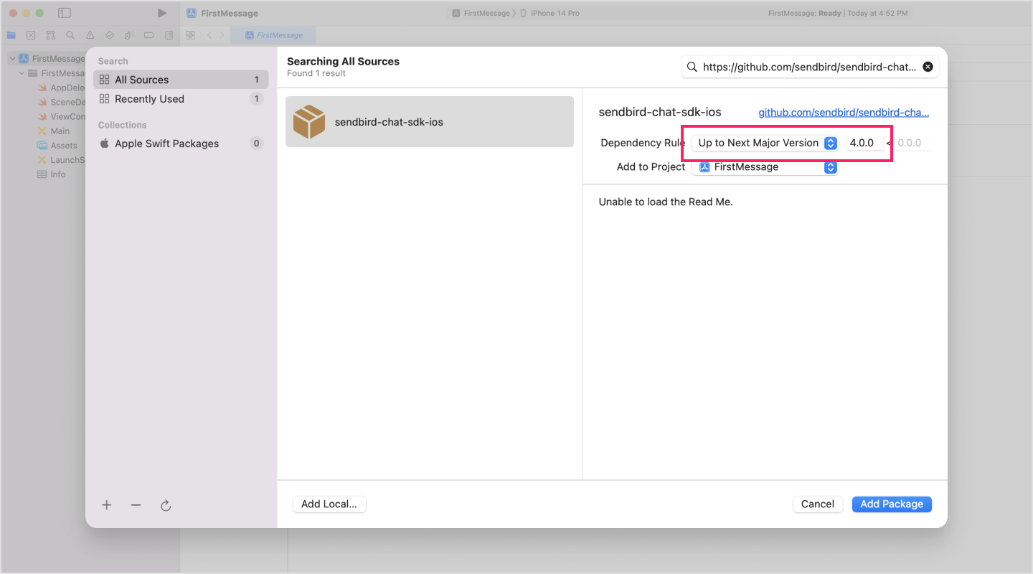
Task: Open the Project navigator folder icon
Action: click(x=11, y=34)
